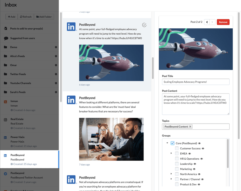Screen dimensions: 241x191
Task: Select the PostBeyond LinkedIn feed
Action: point(29,159)
